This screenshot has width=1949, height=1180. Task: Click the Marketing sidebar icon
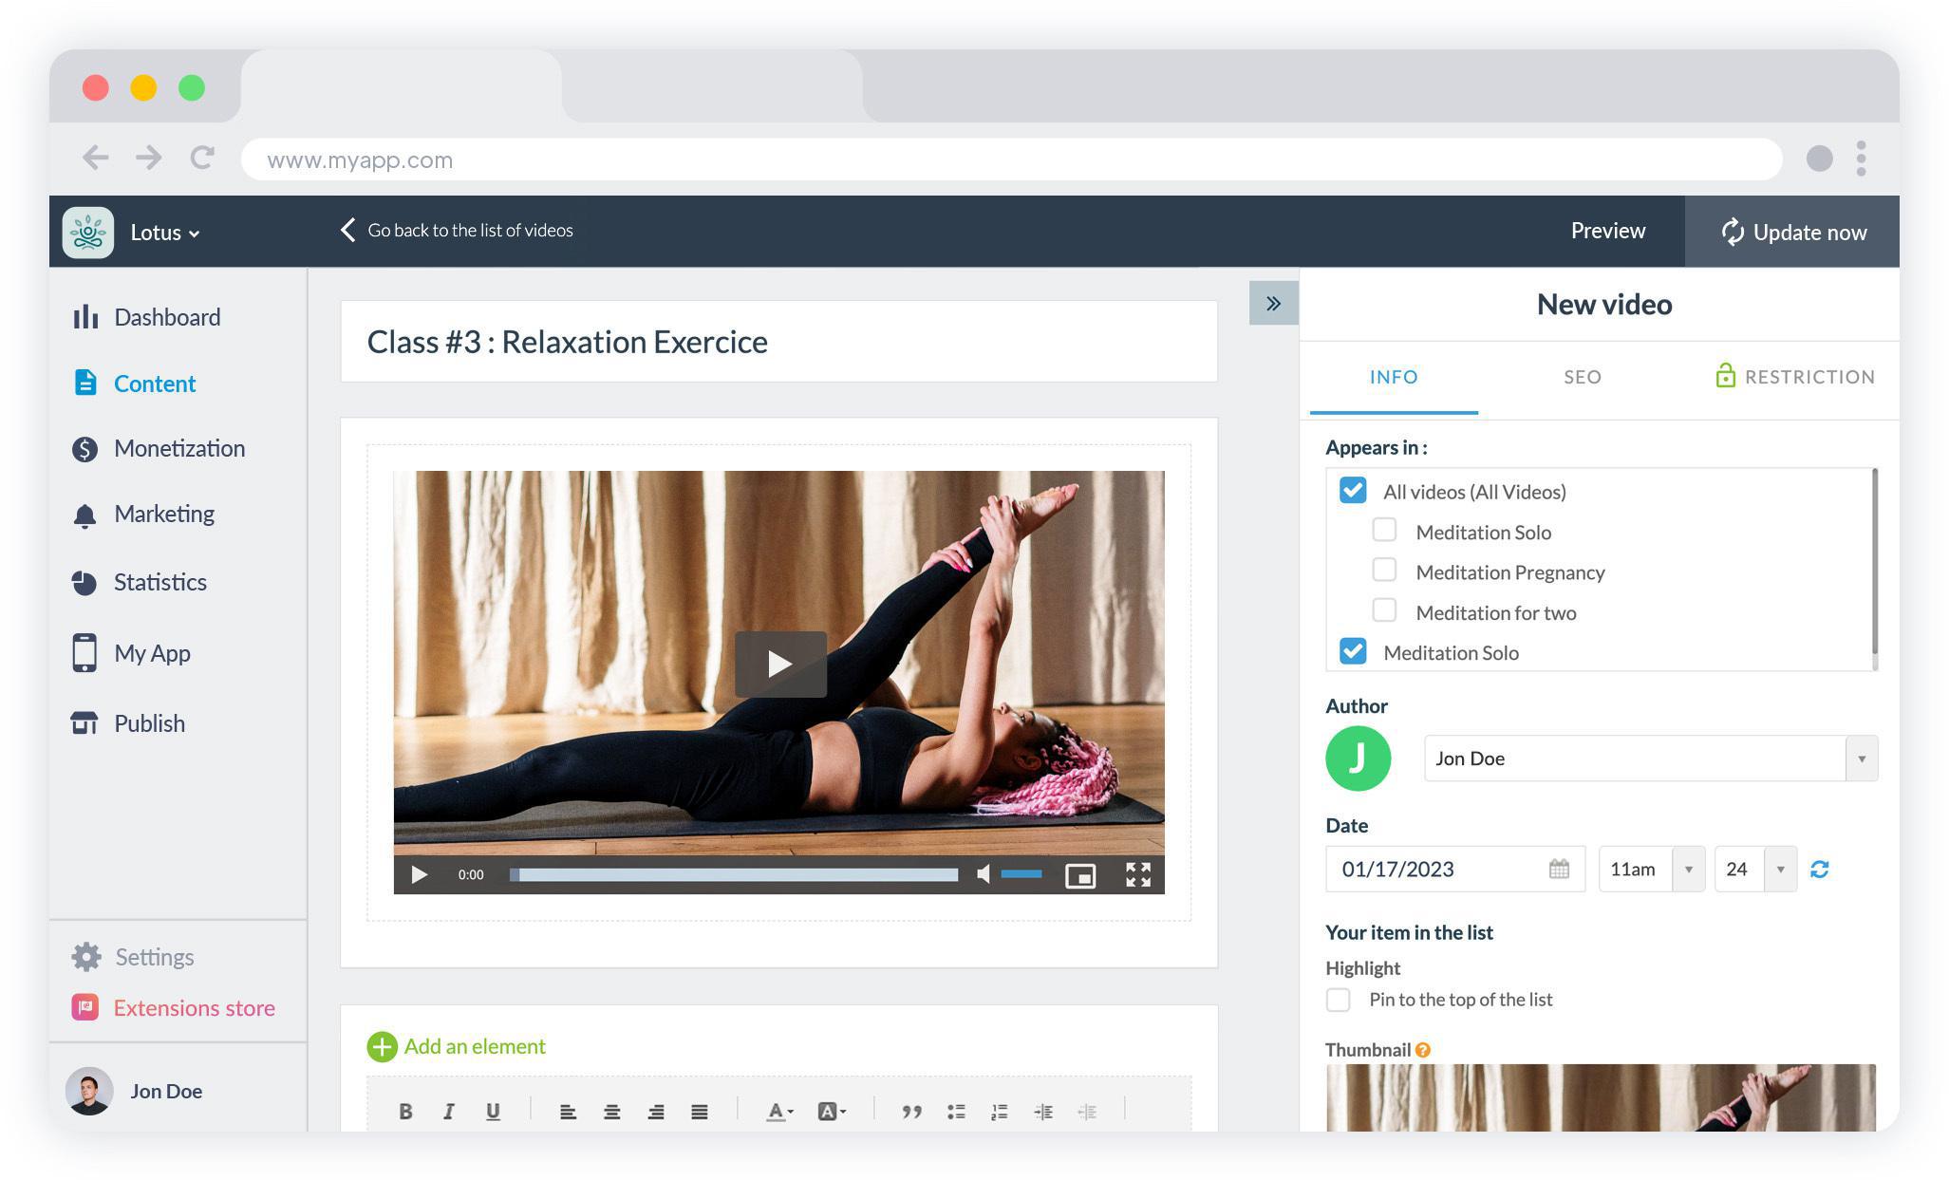point(84,514)
